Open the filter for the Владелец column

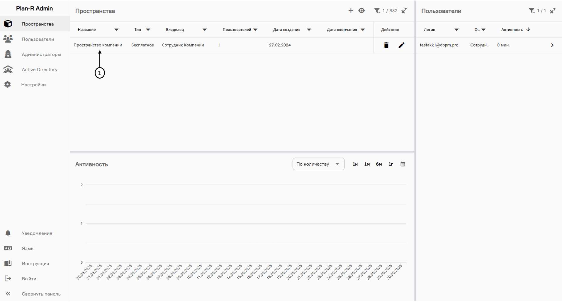point(205,30)
